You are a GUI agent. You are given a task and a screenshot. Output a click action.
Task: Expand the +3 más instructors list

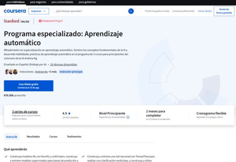tap(52, 72)
